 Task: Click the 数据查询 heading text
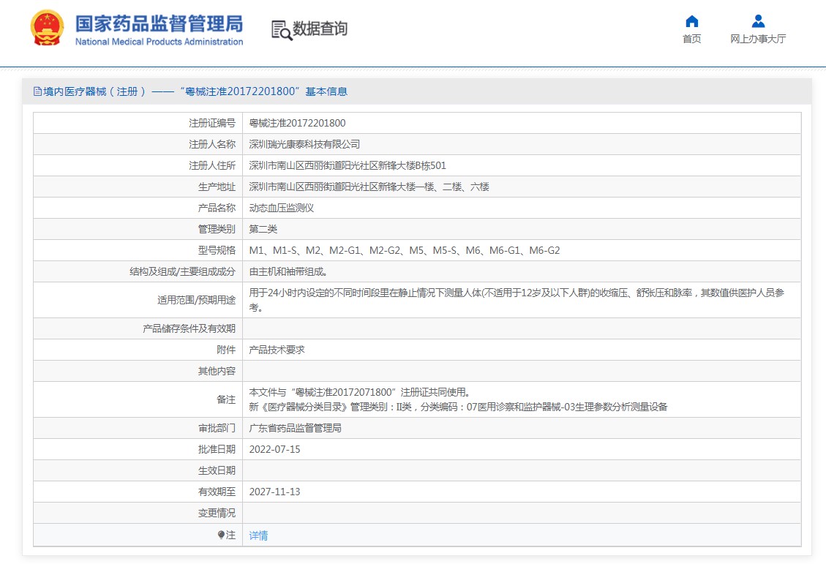pos(320,29)
